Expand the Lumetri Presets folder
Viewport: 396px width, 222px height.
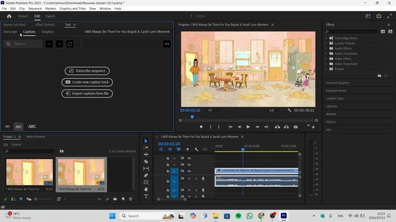326,43
